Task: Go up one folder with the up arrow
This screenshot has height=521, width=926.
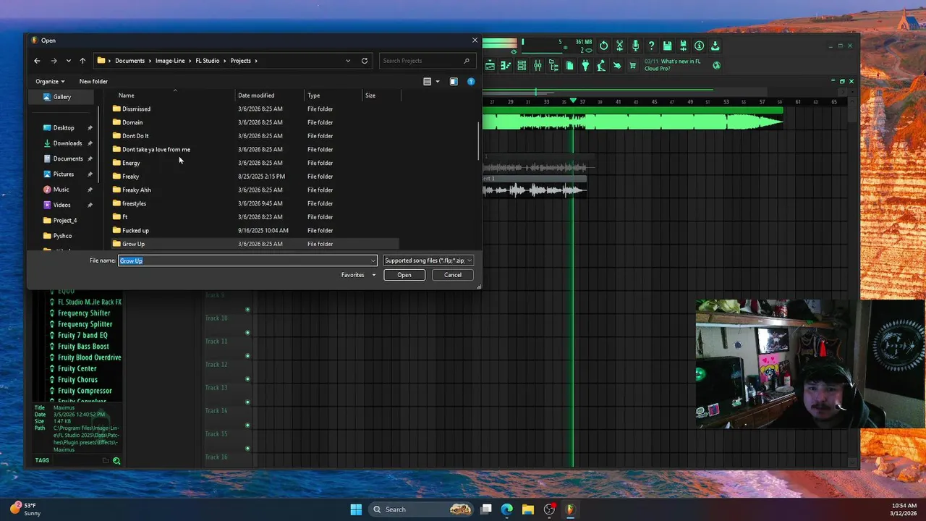Action: [x=82, y=61]
